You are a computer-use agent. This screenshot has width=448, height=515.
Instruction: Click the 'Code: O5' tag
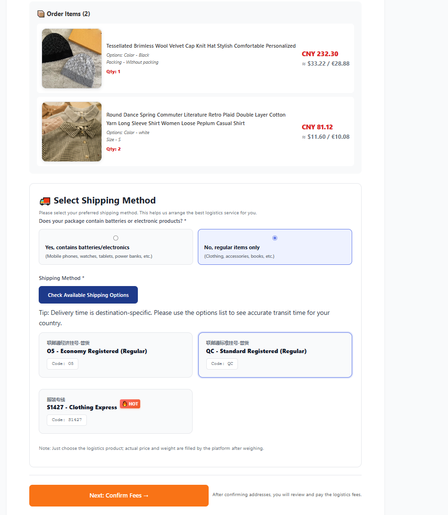coord(62,364)
